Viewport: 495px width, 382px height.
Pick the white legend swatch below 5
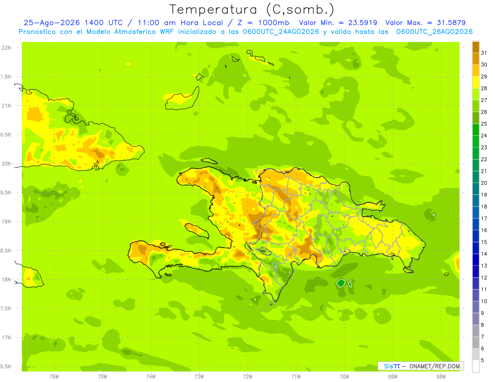pyautogui.click(x=476, y=366)
